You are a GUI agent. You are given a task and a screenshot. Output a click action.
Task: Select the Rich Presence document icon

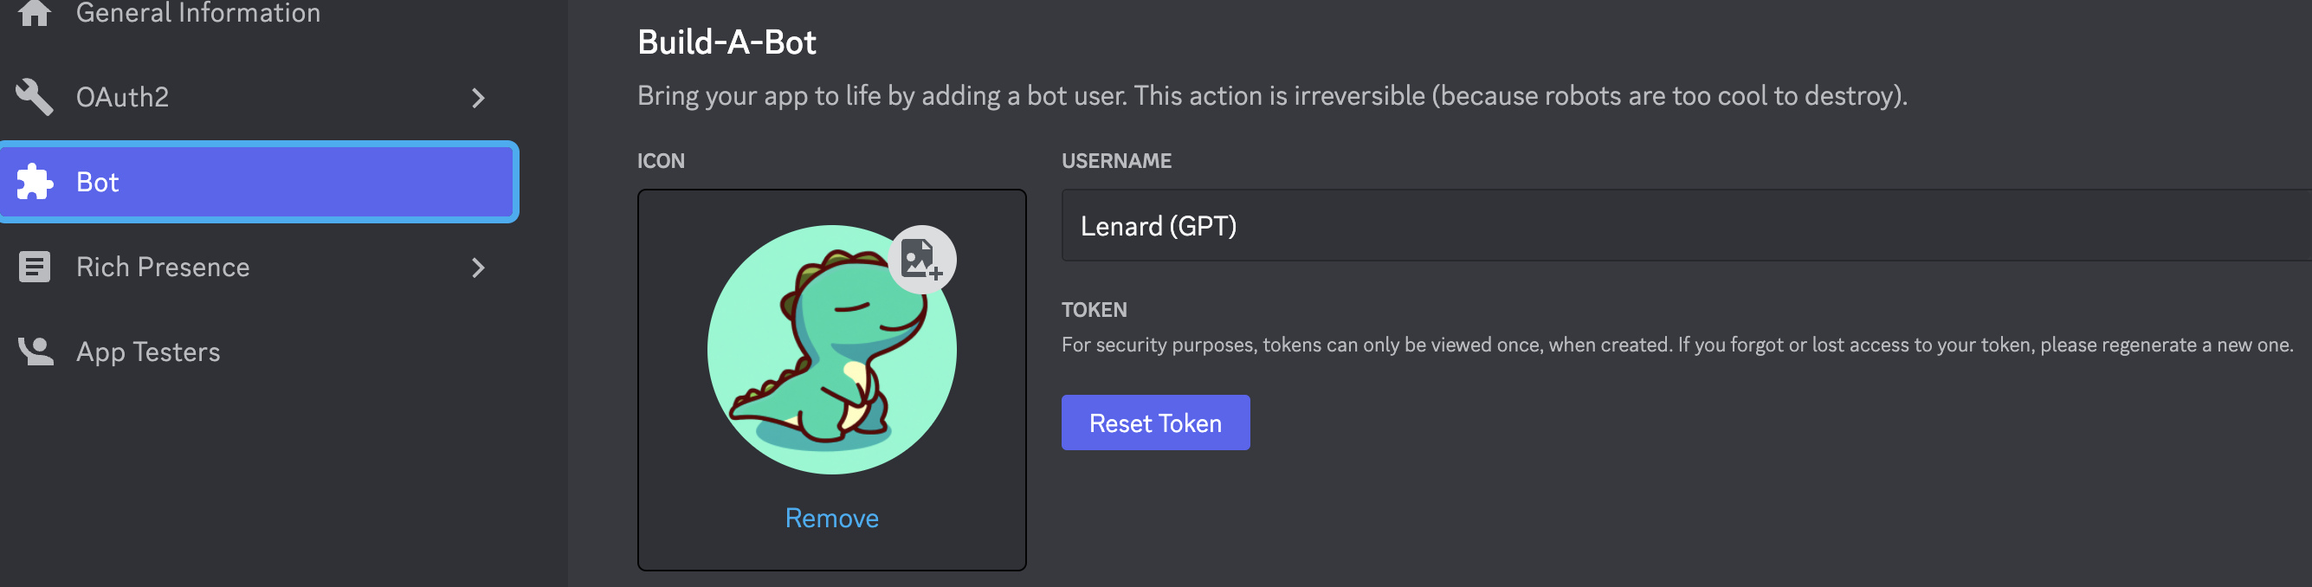(35, 267)
